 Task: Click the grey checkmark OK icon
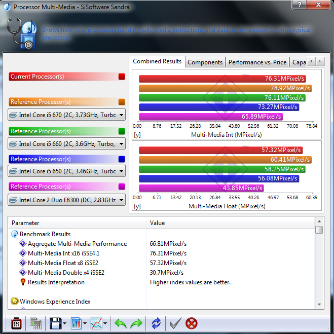pyautogui.click(x=176, y=323)
